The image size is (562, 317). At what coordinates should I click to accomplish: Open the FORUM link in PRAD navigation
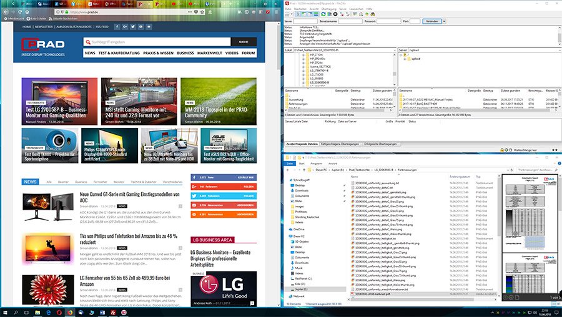click(x=249, y=53)
